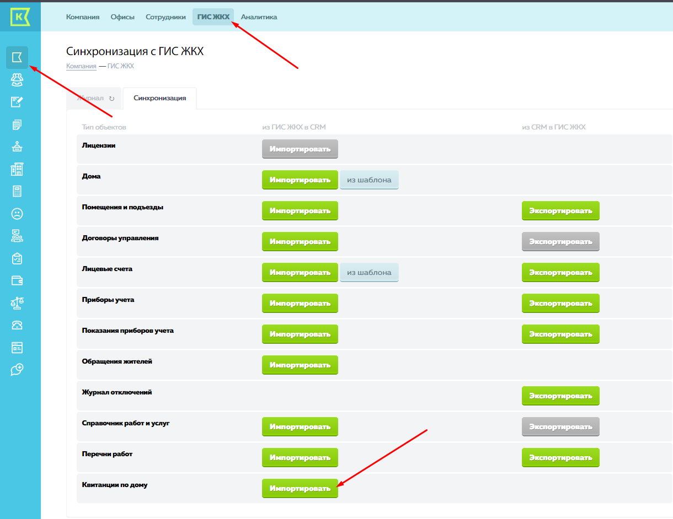Click the 'Синхронизация с ГИС ЖКХ' page heading

(135, 52)
